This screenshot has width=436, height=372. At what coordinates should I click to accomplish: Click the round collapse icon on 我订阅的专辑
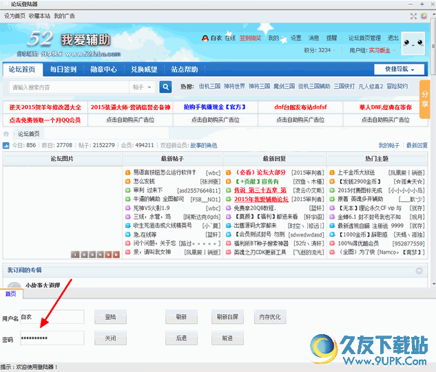pyautogui.click(x=419, y=270)
